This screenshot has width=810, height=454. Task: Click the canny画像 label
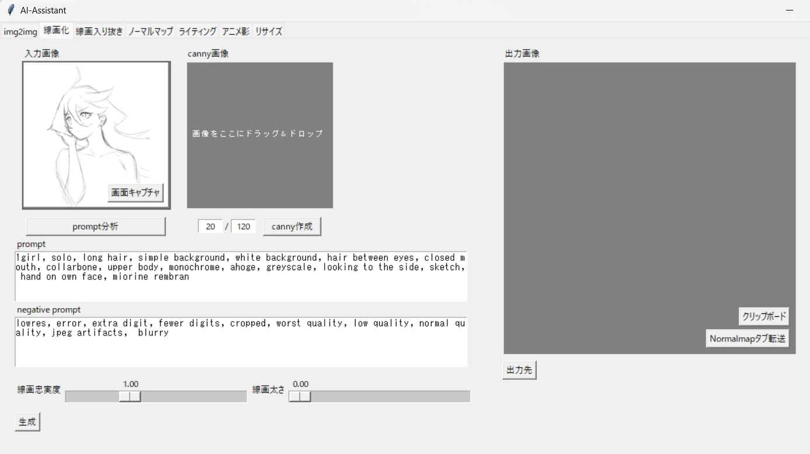coord(208,53)
